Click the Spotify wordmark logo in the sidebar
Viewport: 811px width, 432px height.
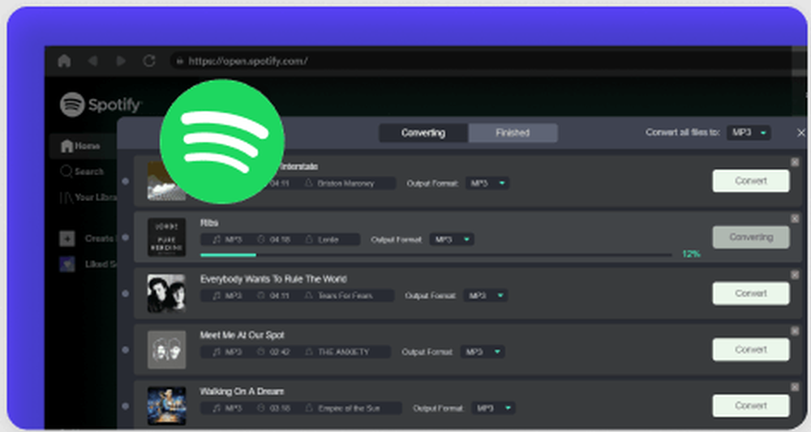click(101, 105)
